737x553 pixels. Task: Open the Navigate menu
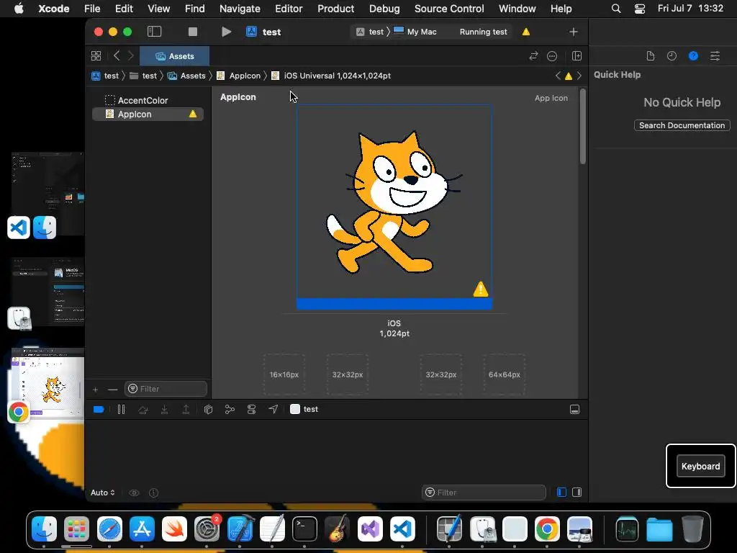coord(240,9)
